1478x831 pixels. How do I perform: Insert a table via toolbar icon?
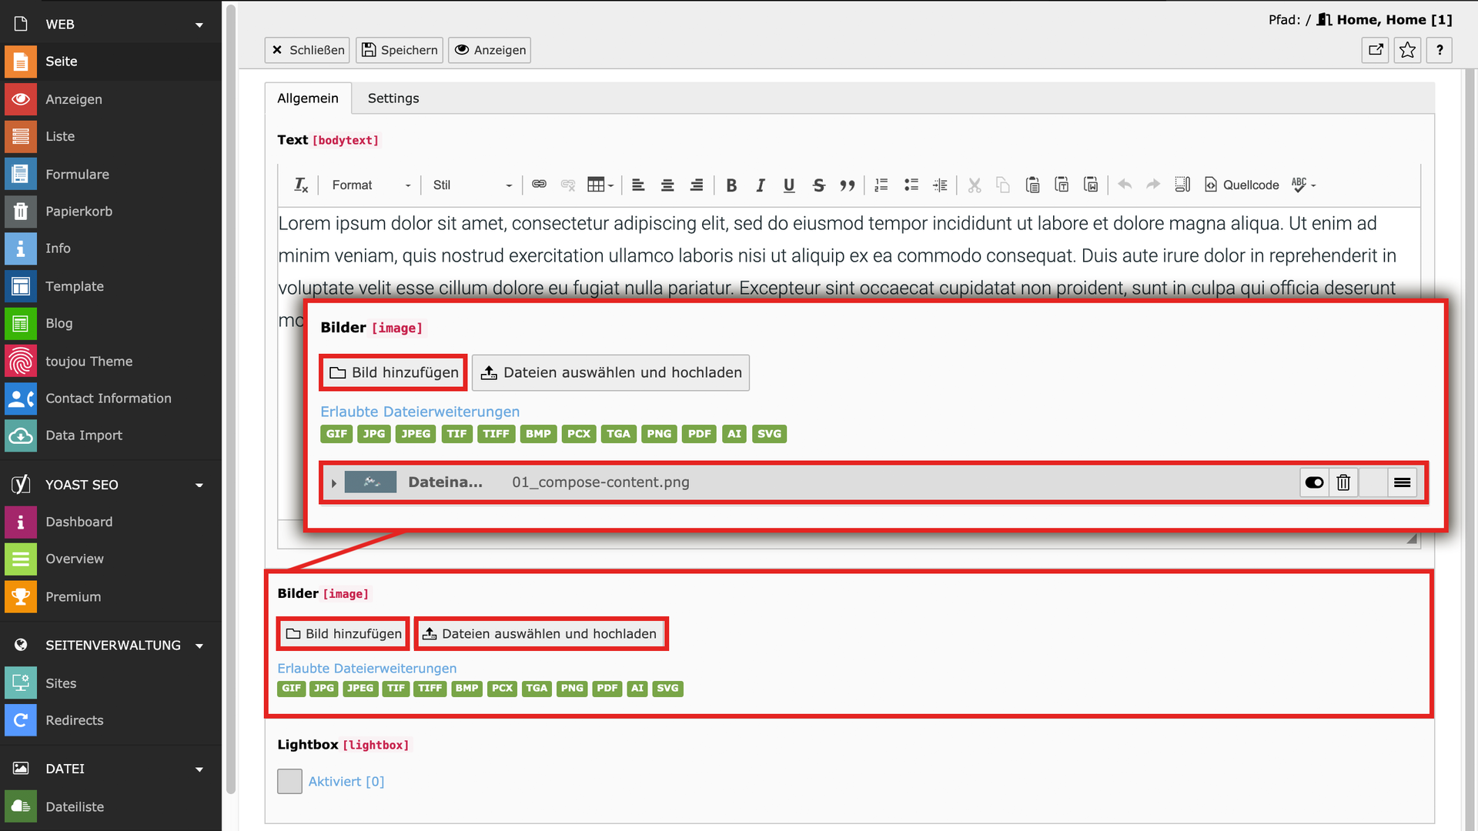(596, 185)
